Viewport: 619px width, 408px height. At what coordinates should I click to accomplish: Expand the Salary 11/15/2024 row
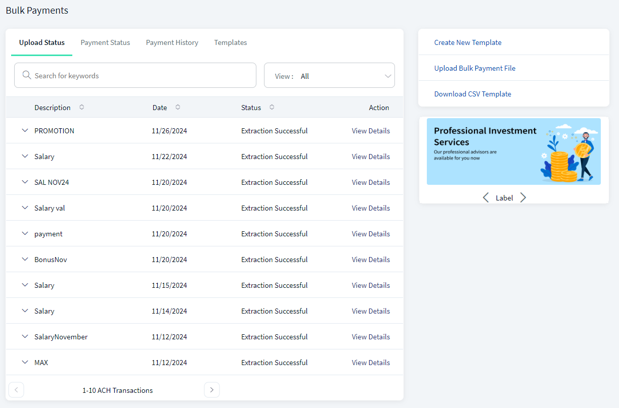(25, 285)
